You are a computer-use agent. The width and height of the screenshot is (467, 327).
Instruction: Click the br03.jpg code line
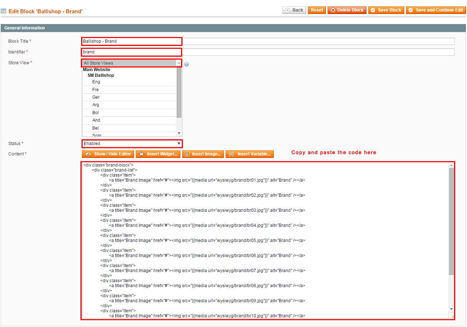tap(207, 210)
